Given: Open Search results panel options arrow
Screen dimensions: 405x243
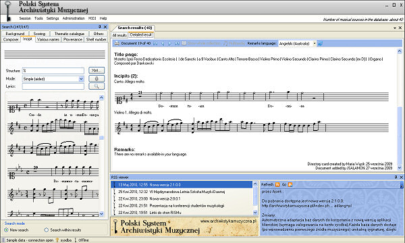Looking at the screenshot, I should tap(395, 28).
